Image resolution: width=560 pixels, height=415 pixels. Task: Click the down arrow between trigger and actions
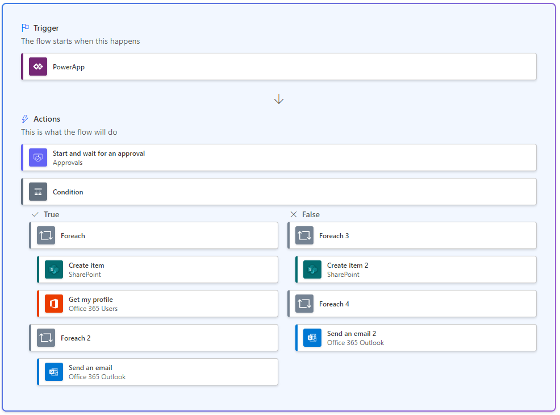click(x=279, y=99)
